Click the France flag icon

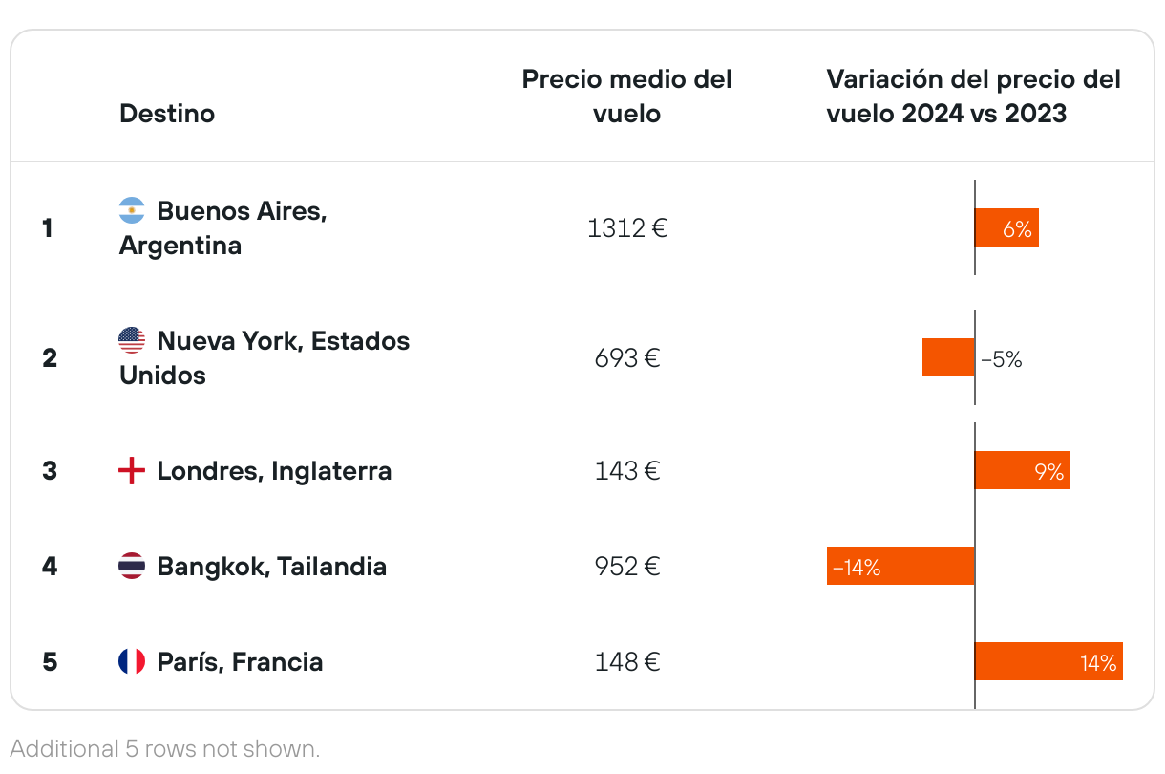pyautogui.click(x=132, y=661)
